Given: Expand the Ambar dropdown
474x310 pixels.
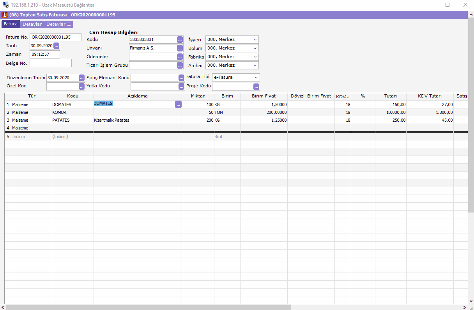Looking at the screenshot, I should coord(255,66).
